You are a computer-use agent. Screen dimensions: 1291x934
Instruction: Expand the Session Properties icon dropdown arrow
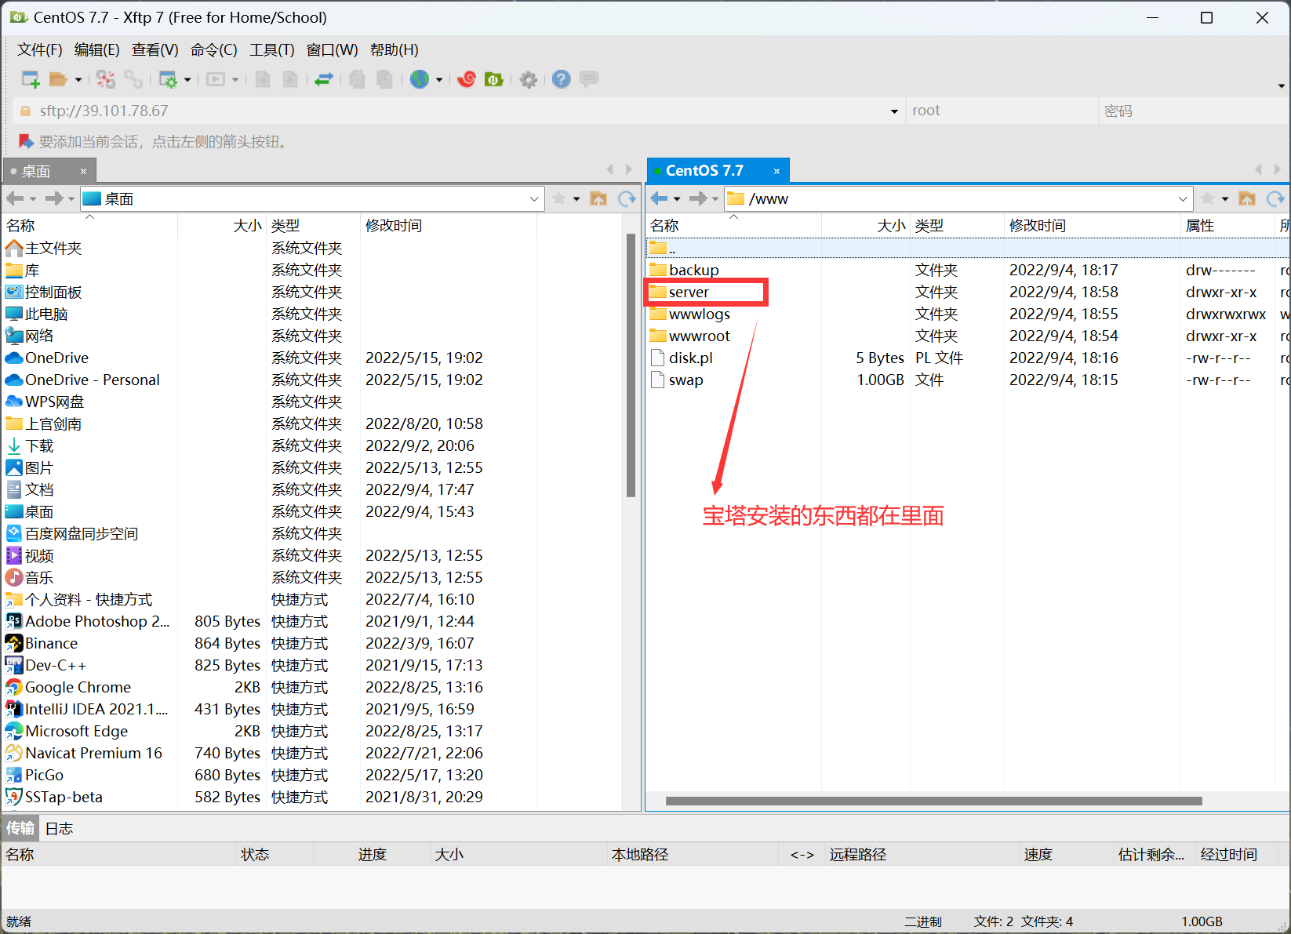tap(187, 80)
